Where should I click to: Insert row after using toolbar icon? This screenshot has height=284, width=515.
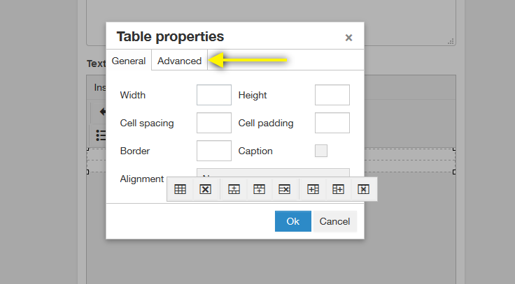coord(259,189)
